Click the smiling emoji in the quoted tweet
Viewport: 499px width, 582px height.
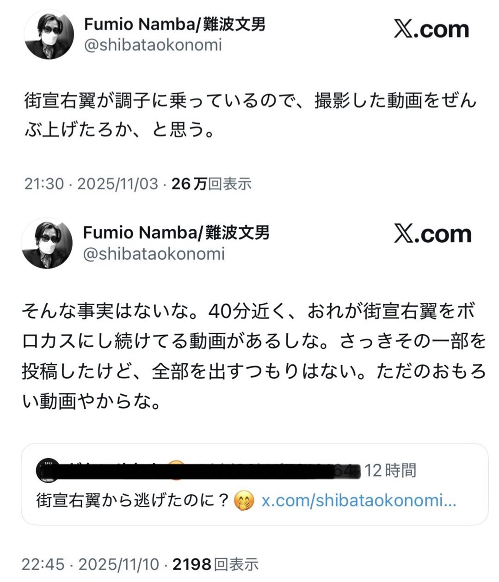(244, 501)
